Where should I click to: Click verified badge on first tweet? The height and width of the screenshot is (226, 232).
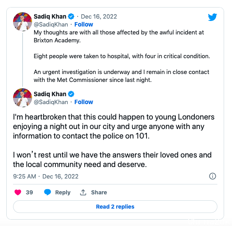pos(71,16)
